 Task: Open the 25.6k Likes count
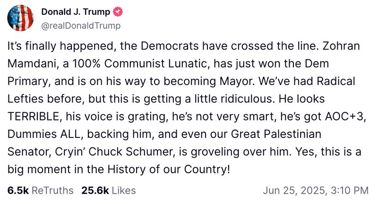(x=95, y=190)
